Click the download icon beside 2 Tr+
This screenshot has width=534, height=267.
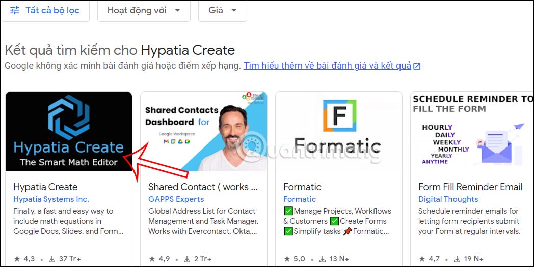tap(187, 259)
